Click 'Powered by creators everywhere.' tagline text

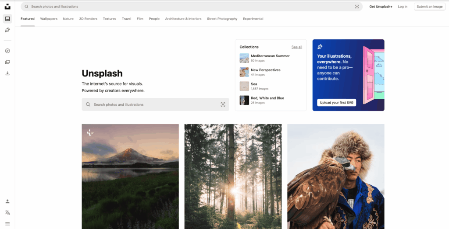pyautogui.click(x=113, y=91)
